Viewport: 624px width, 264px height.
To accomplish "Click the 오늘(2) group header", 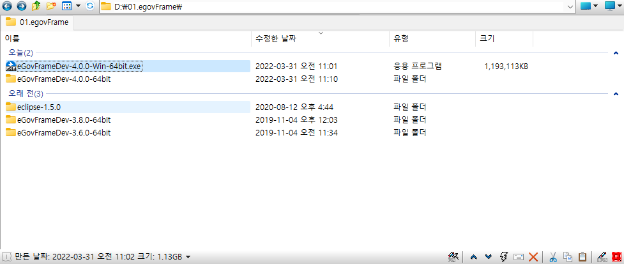I will pyautogui.click(x=21, y=52).
